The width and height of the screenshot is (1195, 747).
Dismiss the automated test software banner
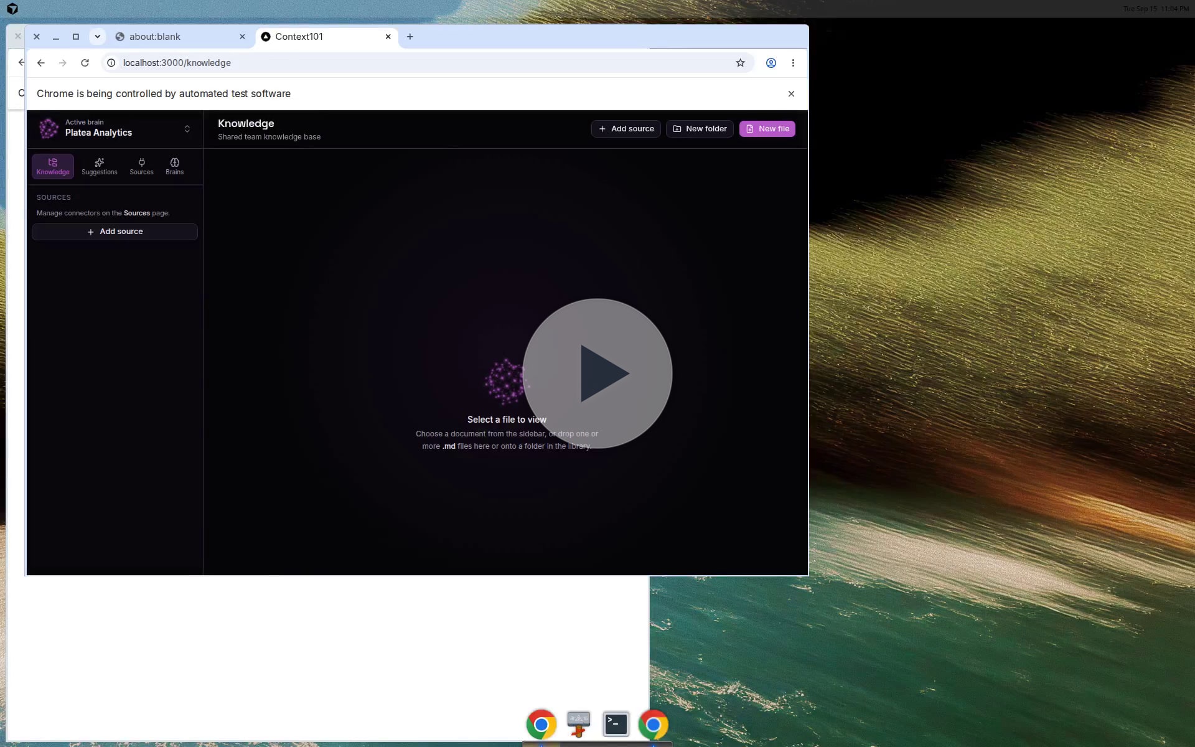pyautogui.click(x=791, y=94)
